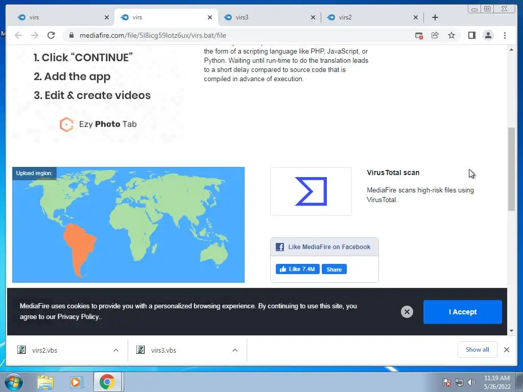523x392 pixels.
Task: Click the VirusTotal sigma logo
Action: (311, 191)
